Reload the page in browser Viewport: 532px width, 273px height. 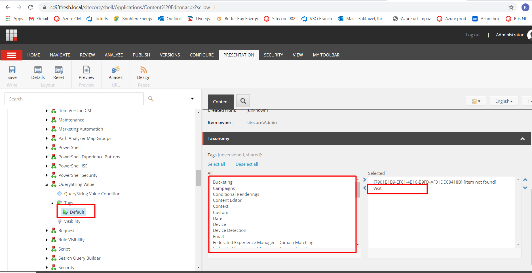[31, 7]
